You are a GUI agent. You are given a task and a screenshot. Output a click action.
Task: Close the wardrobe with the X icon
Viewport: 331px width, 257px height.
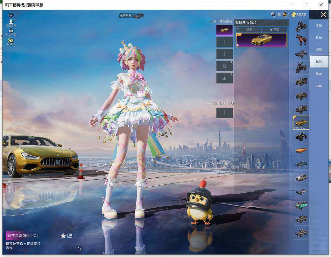pos(323,15)
